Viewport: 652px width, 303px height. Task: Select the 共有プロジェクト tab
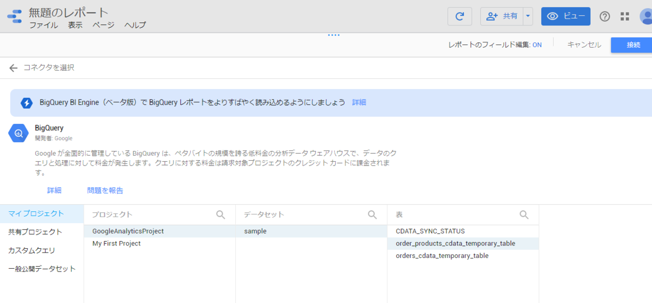coord(42,232)
